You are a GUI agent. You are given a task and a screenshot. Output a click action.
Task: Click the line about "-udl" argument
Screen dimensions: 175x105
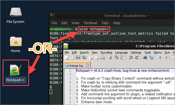[124, 82]
